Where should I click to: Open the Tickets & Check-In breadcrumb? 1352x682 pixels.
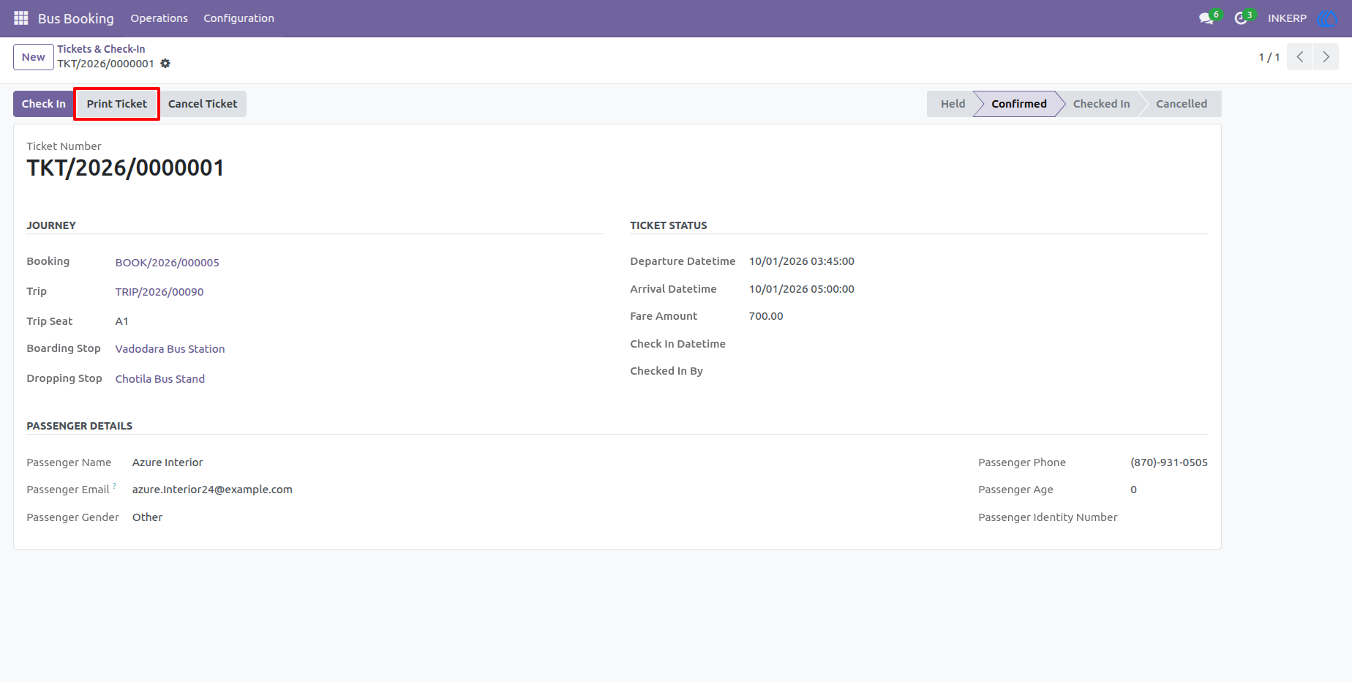click(x=101, y=49)
